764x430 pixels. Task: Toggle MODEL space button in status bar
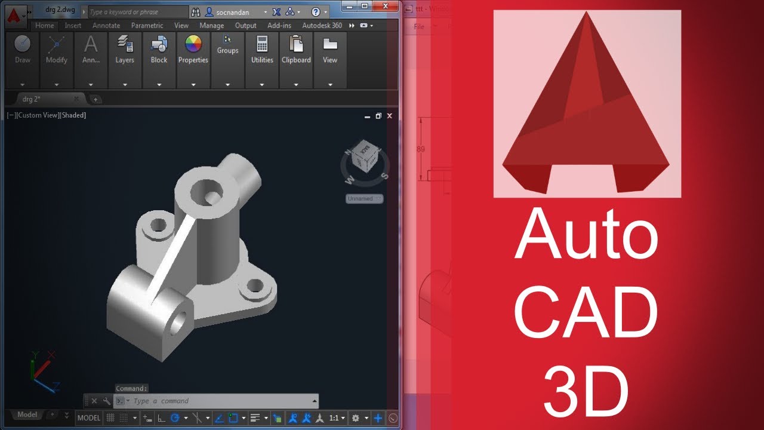pyautogui.click(x=89, y=418)
